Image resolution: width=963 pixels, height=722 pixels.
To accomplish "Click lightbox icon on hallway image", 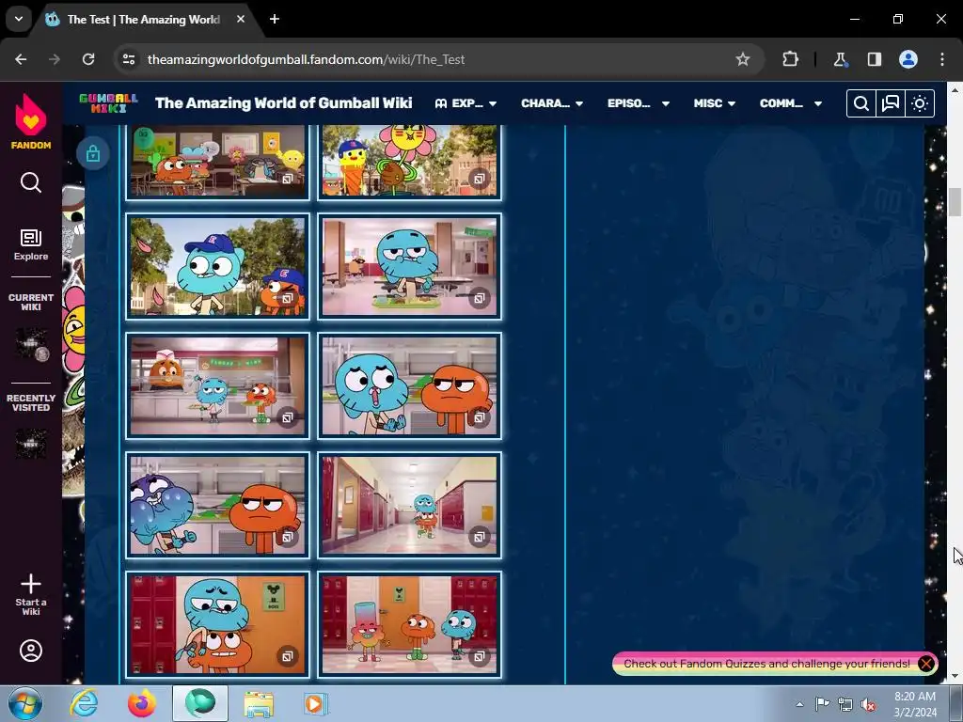I will coord(479,537).
